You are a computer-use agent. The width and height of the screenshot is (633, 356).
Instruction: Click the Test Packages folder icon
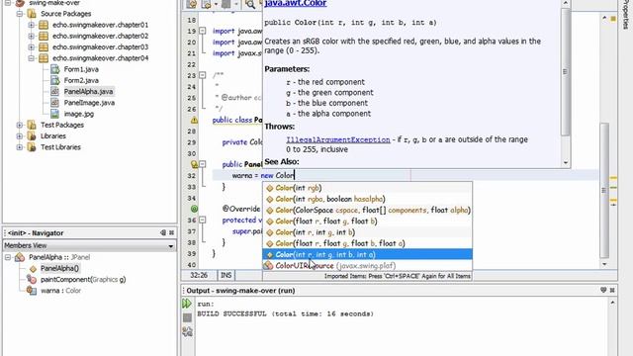point(32,126)
